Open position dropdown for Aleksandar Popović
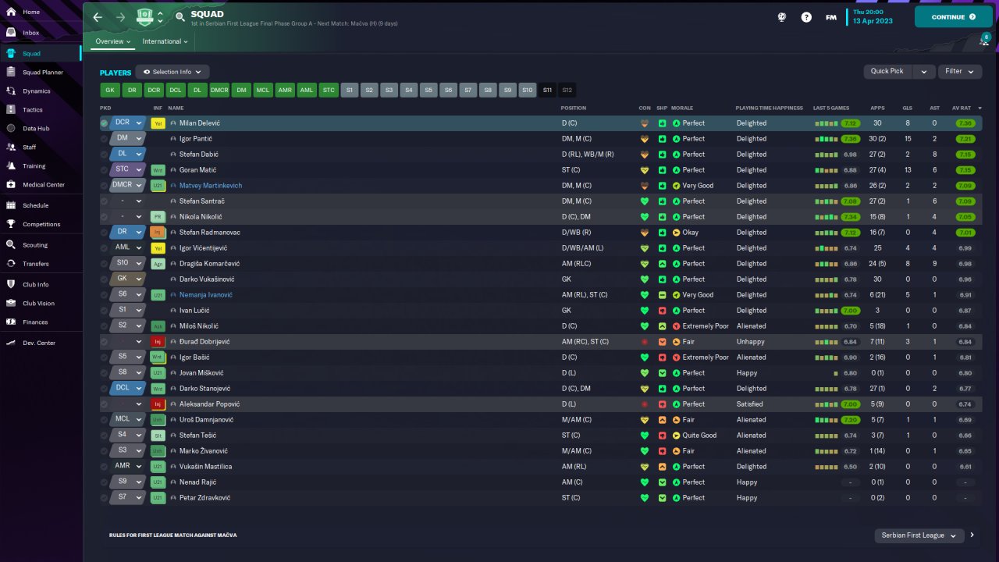The image size is (999, 562). pyautogui.click(x=128, y=404)
